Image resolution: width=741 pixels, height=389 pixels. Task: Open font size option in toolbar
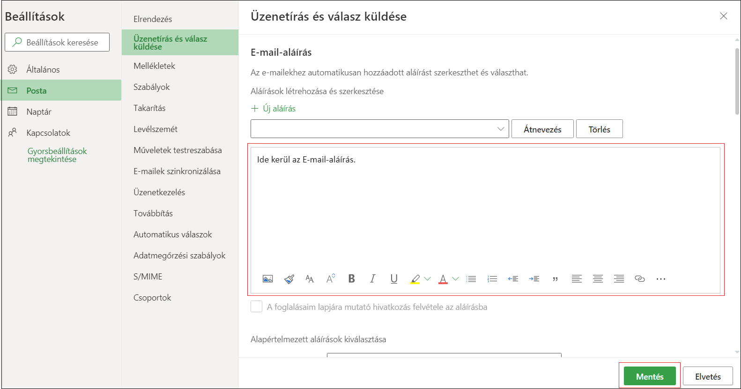[x=310, y=279]
